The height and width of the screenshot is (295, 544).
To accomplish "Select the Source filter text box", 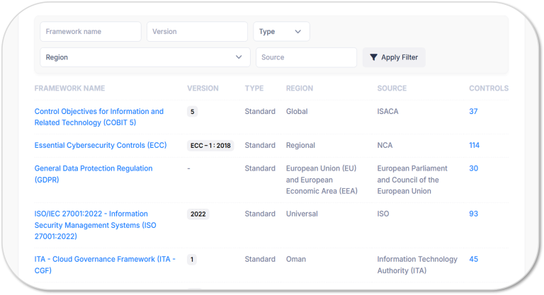I will 306,57.
